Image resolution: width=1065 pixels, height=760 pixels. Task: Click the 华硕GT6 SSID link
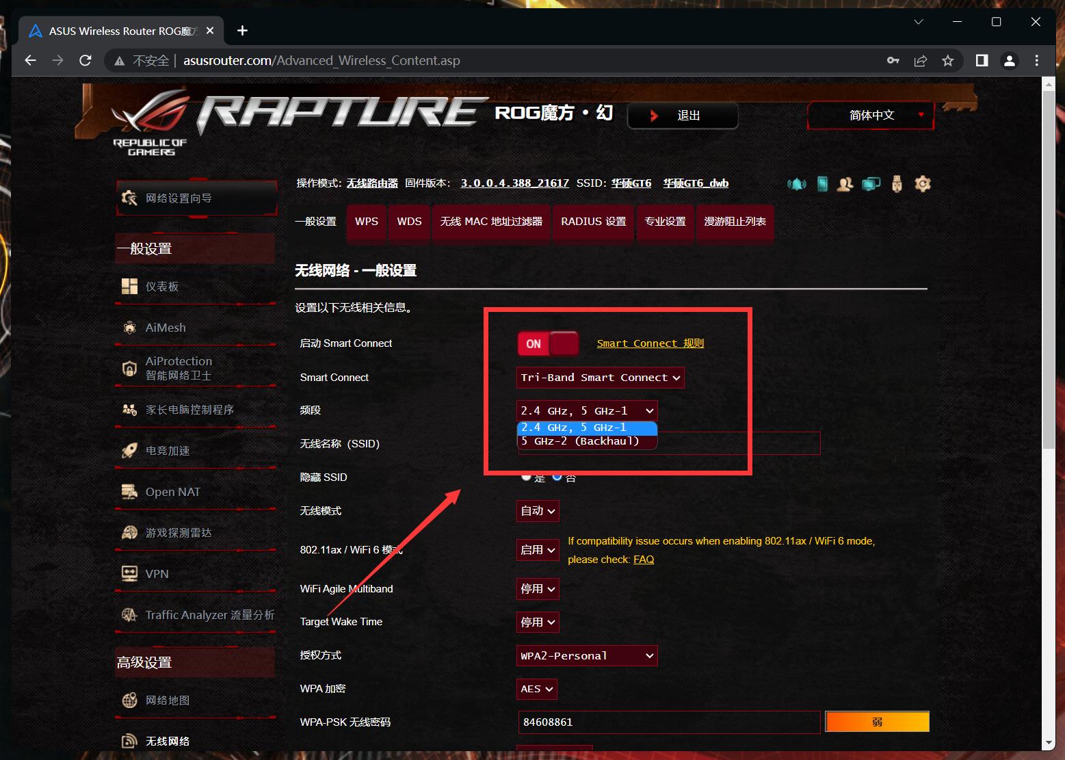[631, 183]
